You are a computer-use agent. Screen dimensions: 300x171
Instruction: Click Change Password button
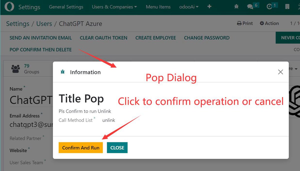207,38
